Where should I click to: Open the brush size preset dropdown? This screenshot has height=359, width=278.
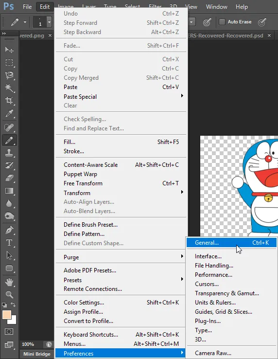[49, 22]
